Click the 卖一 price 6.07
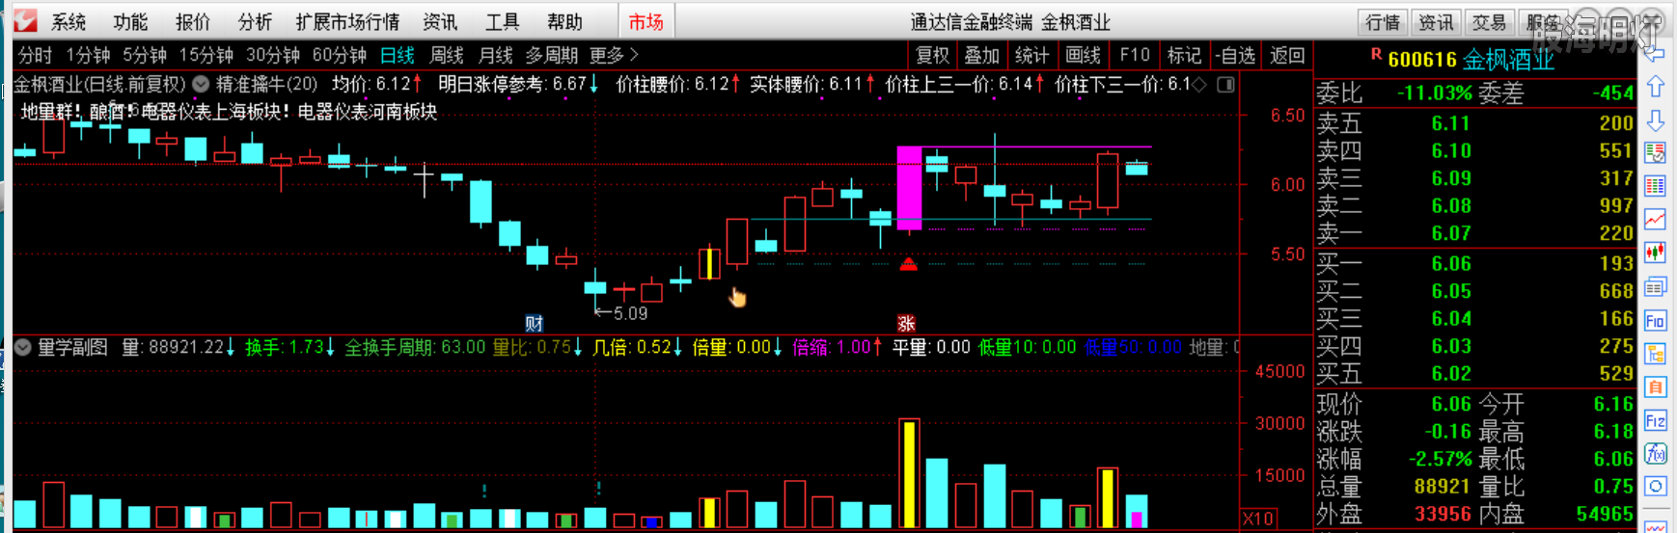 pyautogui.click(x=1451, y=233)
